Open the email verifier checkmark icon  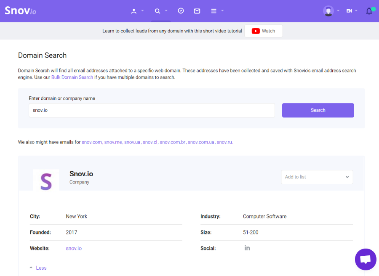coord(181,11)
